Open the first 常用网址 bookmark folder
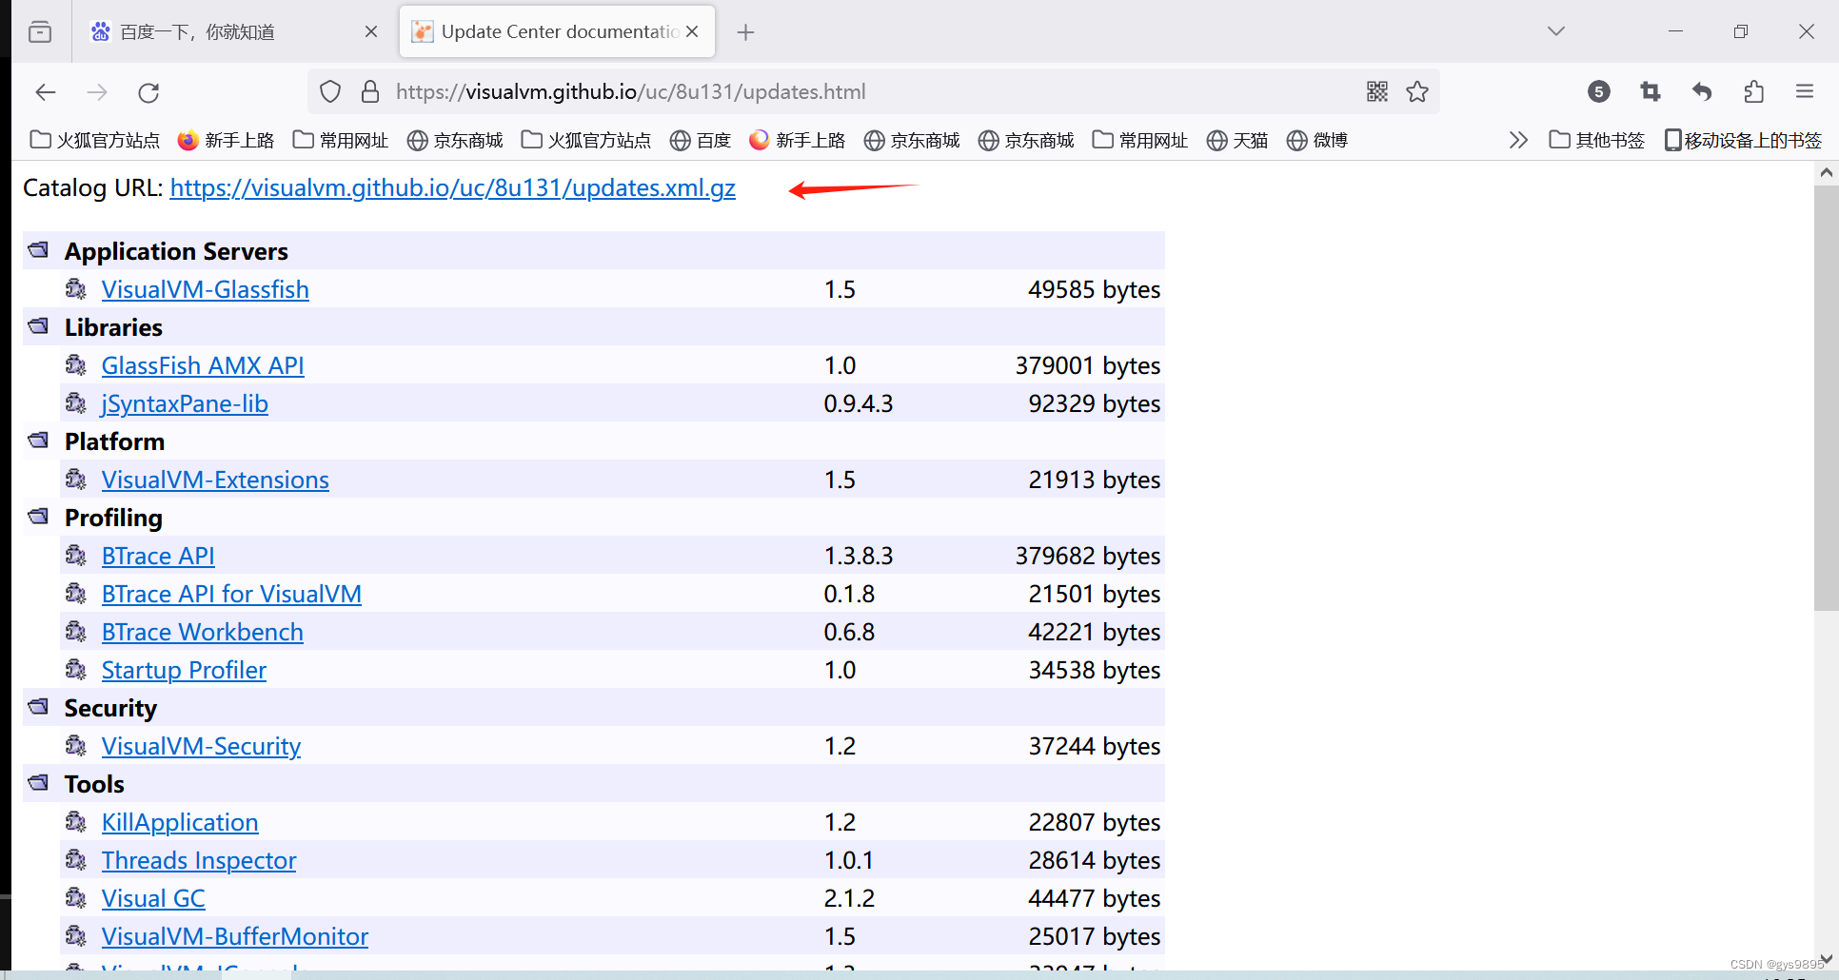1839x980 pixels. point(341,140)
